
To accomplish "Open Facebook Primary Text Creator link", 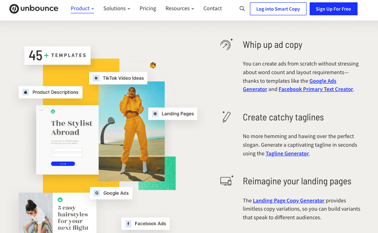I will [x=316, y=89].
